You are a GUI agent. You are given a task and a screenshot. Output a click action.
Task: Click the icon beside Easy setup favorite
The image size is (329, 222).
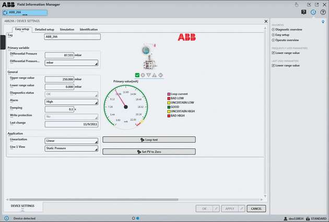[x=273, y=35]
